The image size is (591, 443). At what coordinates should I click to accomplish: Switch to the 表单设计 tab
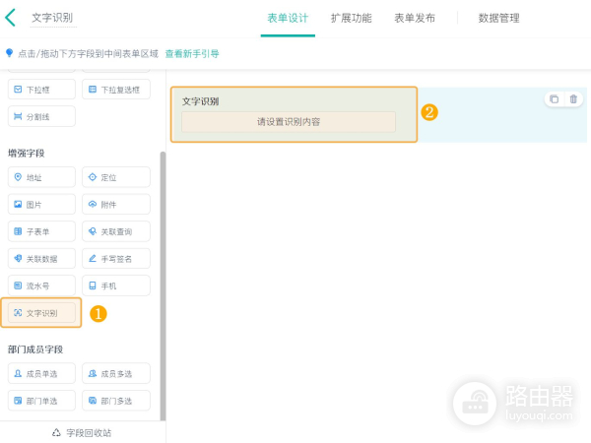(x=288, y=18)
